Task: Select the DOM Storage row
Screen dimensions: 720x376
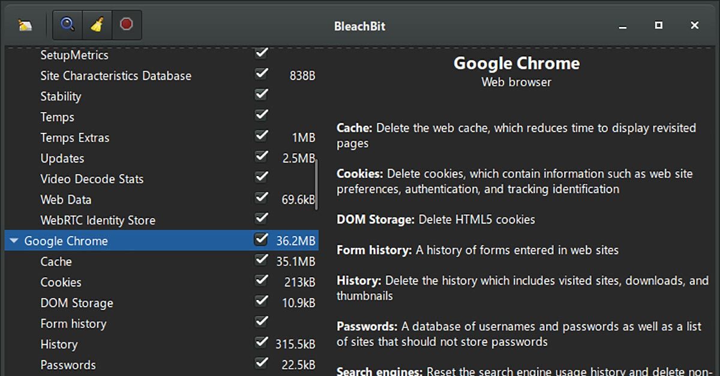Action: click(x=77, y=303)
